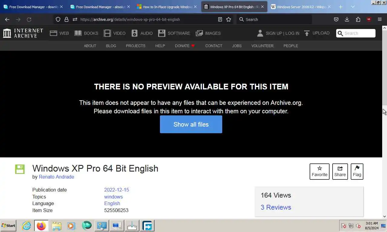387x232 pixels.
Task: Go back using the browser back arrow
Action: (x=7, y=19)
